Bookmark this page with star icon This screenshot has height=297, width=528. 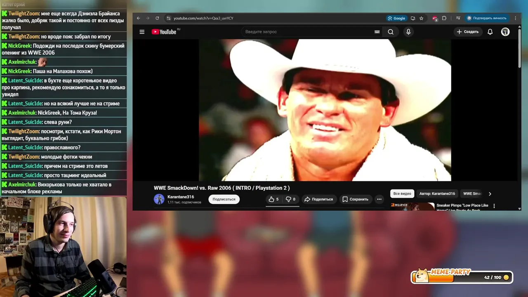point(421,18)
